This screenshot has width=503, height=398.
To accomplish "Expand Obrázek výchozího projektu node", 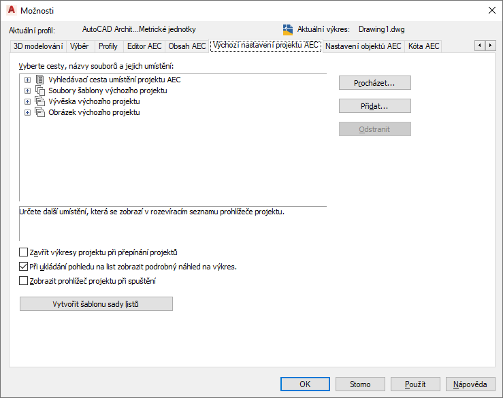I will tap(28, 112).
